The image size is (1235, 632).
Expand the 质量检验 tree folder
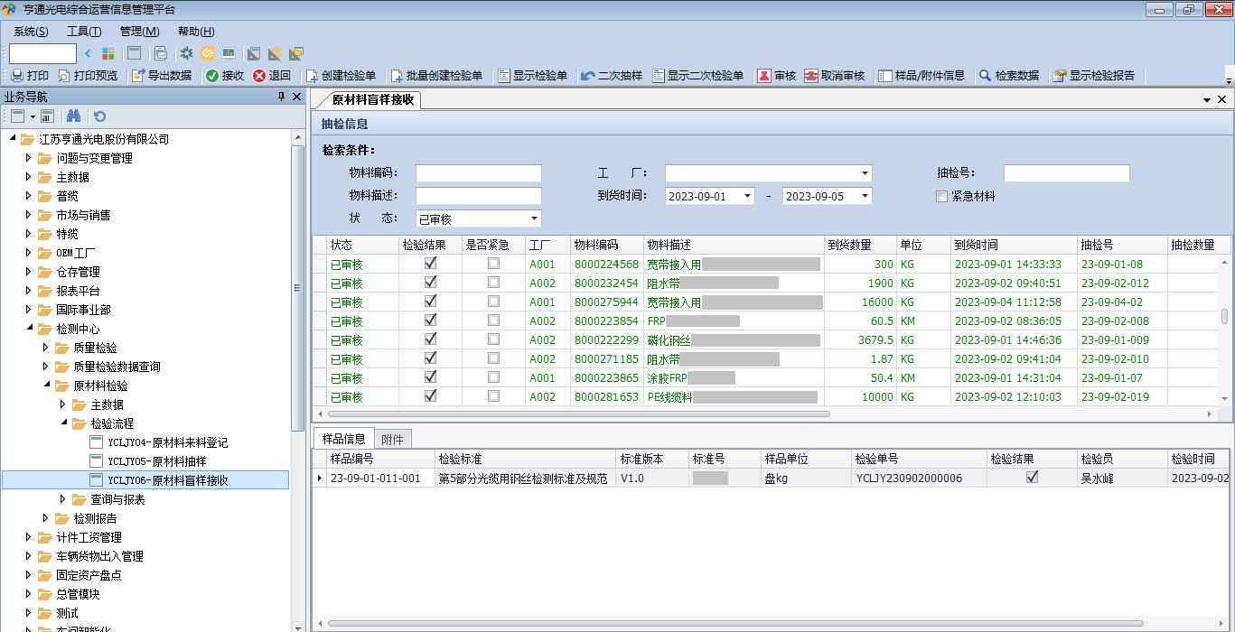(46, 348)
